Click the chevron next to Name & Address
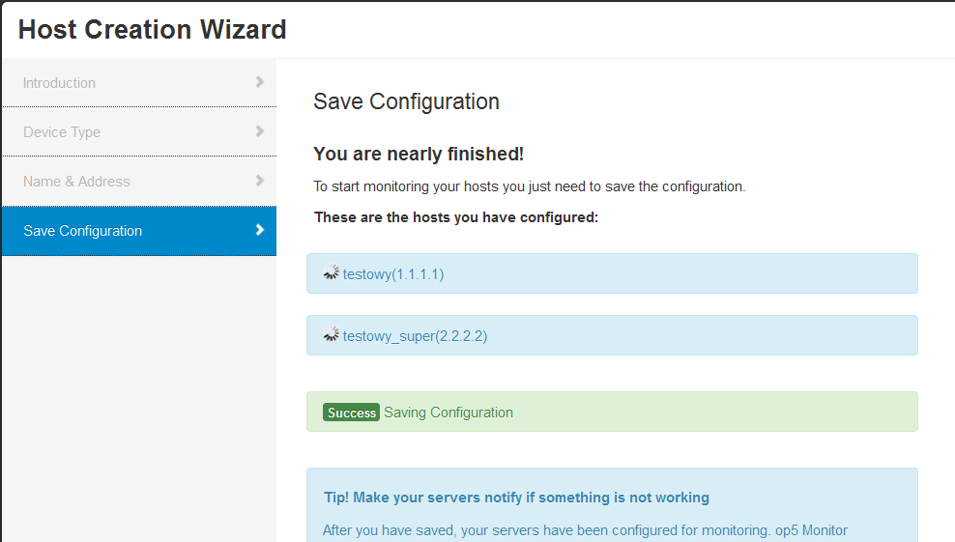Viewport: 955px width, 542px height. (x=259, y=181)
